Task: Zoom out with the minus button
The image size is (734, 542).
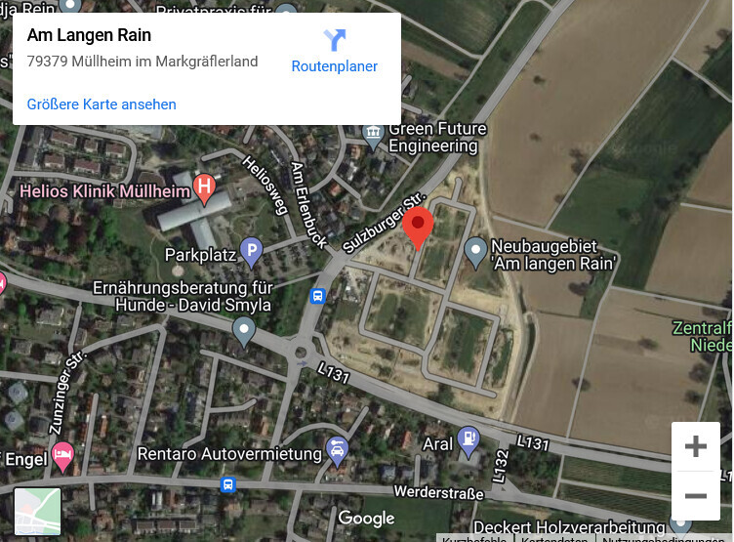Action: (x=696, y=496)
